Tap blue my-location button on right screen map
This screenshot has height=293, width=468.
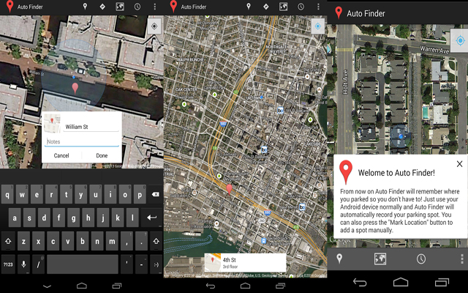coord(460,40)
